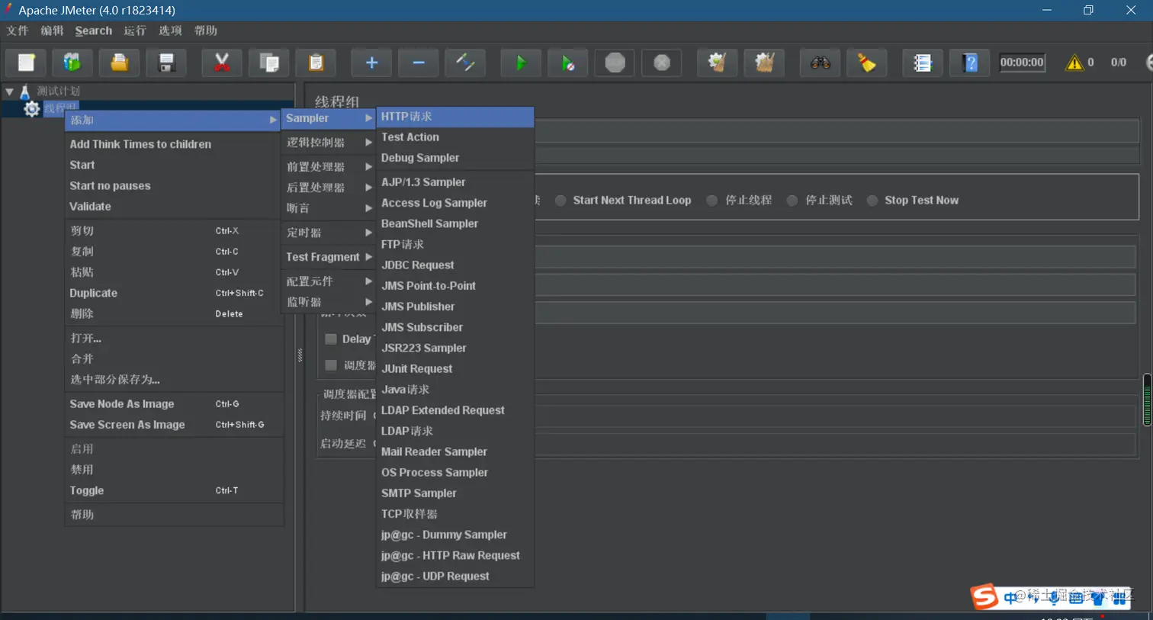Click the Start no pauses icon
The width and height of the screenshot is (1153, 620).
click(x=568, y=63)
